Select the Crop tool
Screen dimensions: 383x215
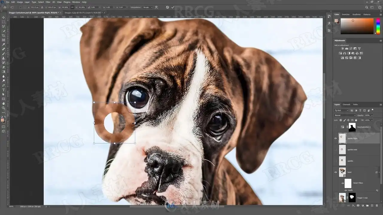click(4, 36)
